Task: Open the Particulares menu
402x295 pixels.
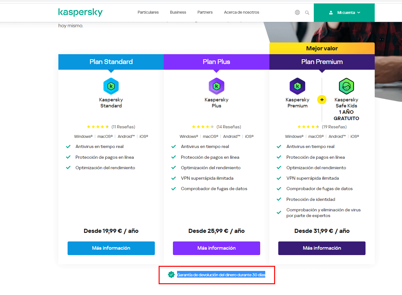Action: [148, 12]
